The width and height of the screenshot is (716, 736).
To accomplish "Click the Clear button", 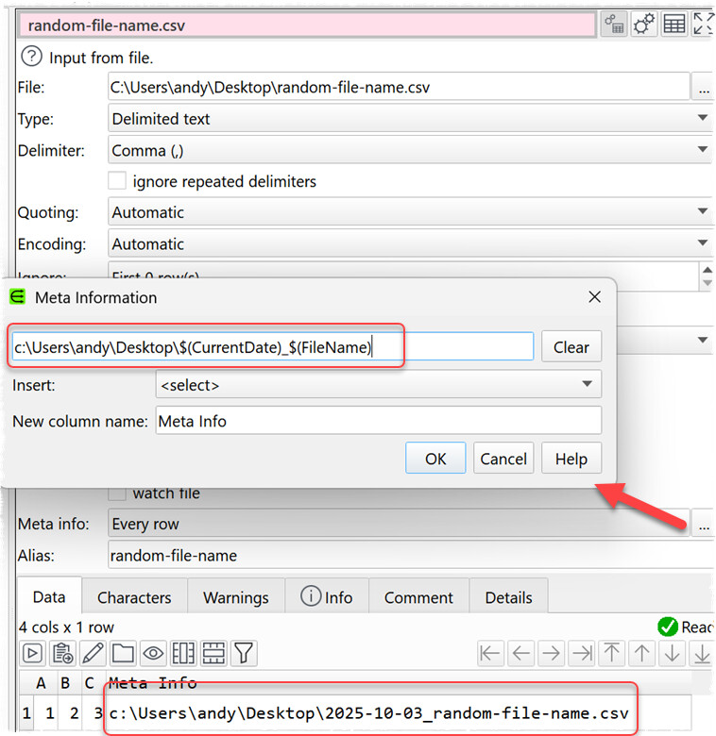I will 571,347.
